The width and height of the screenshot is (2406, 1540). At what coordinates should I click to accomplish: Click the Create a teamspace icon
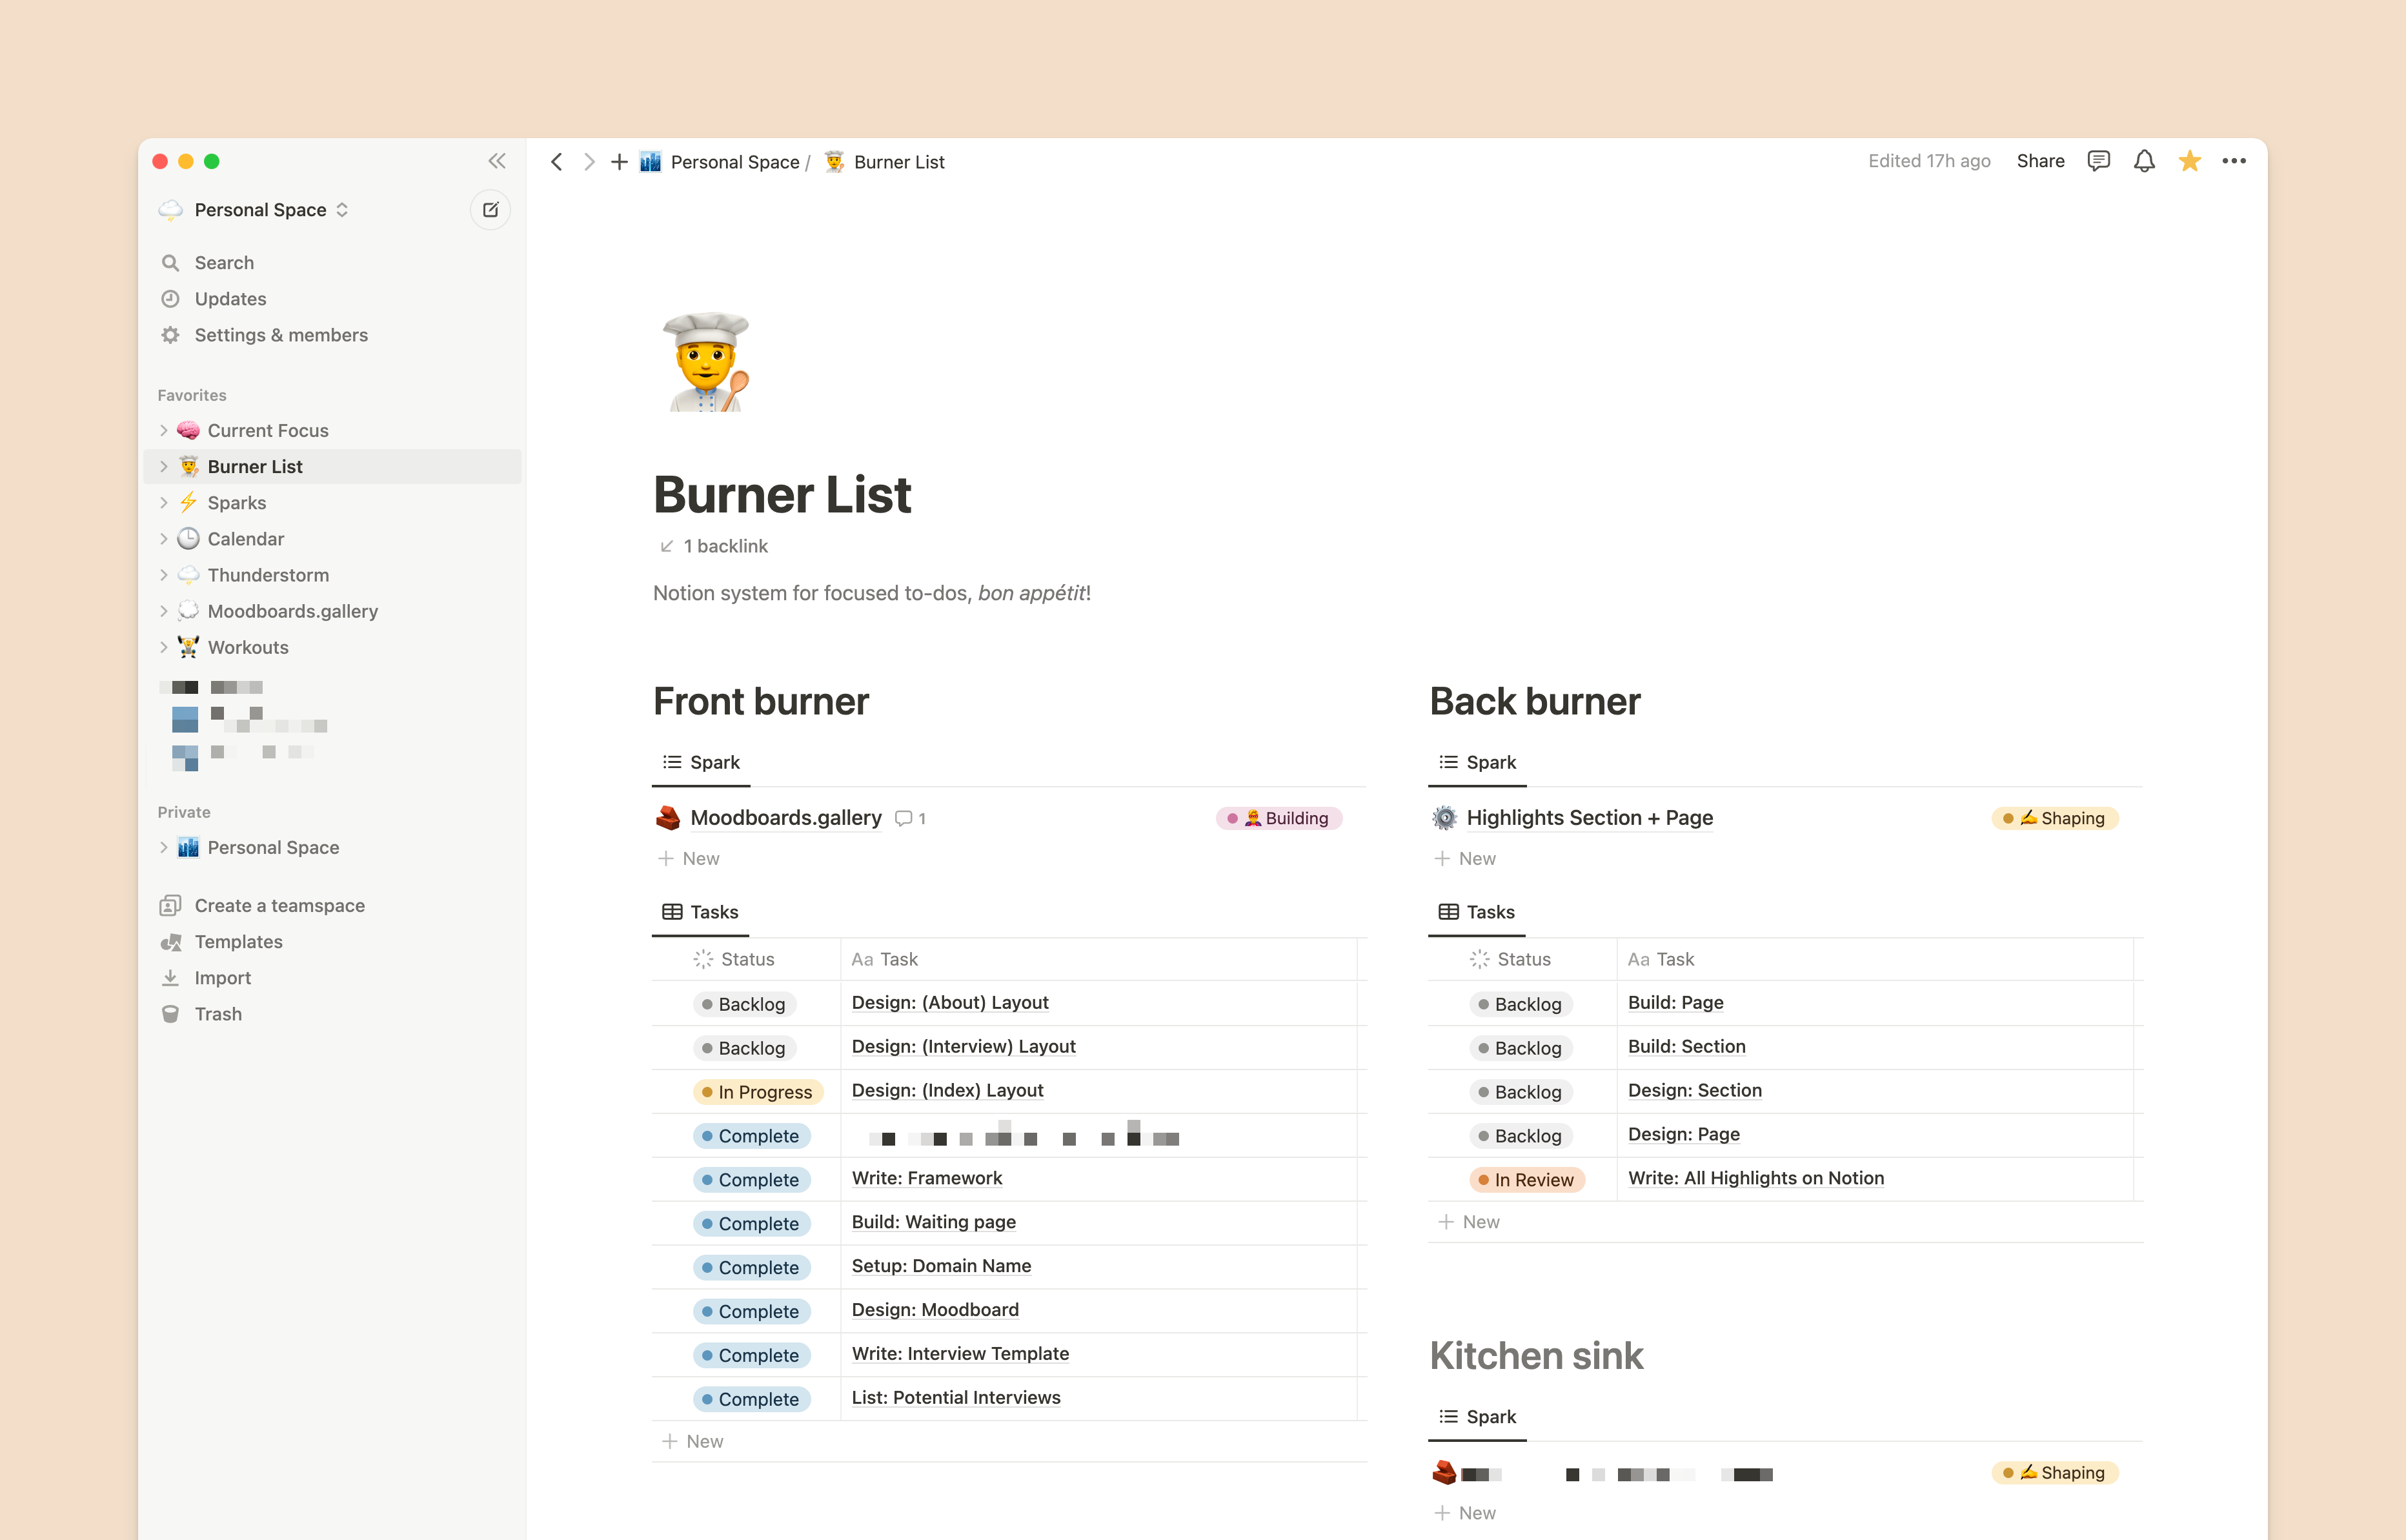171,906
